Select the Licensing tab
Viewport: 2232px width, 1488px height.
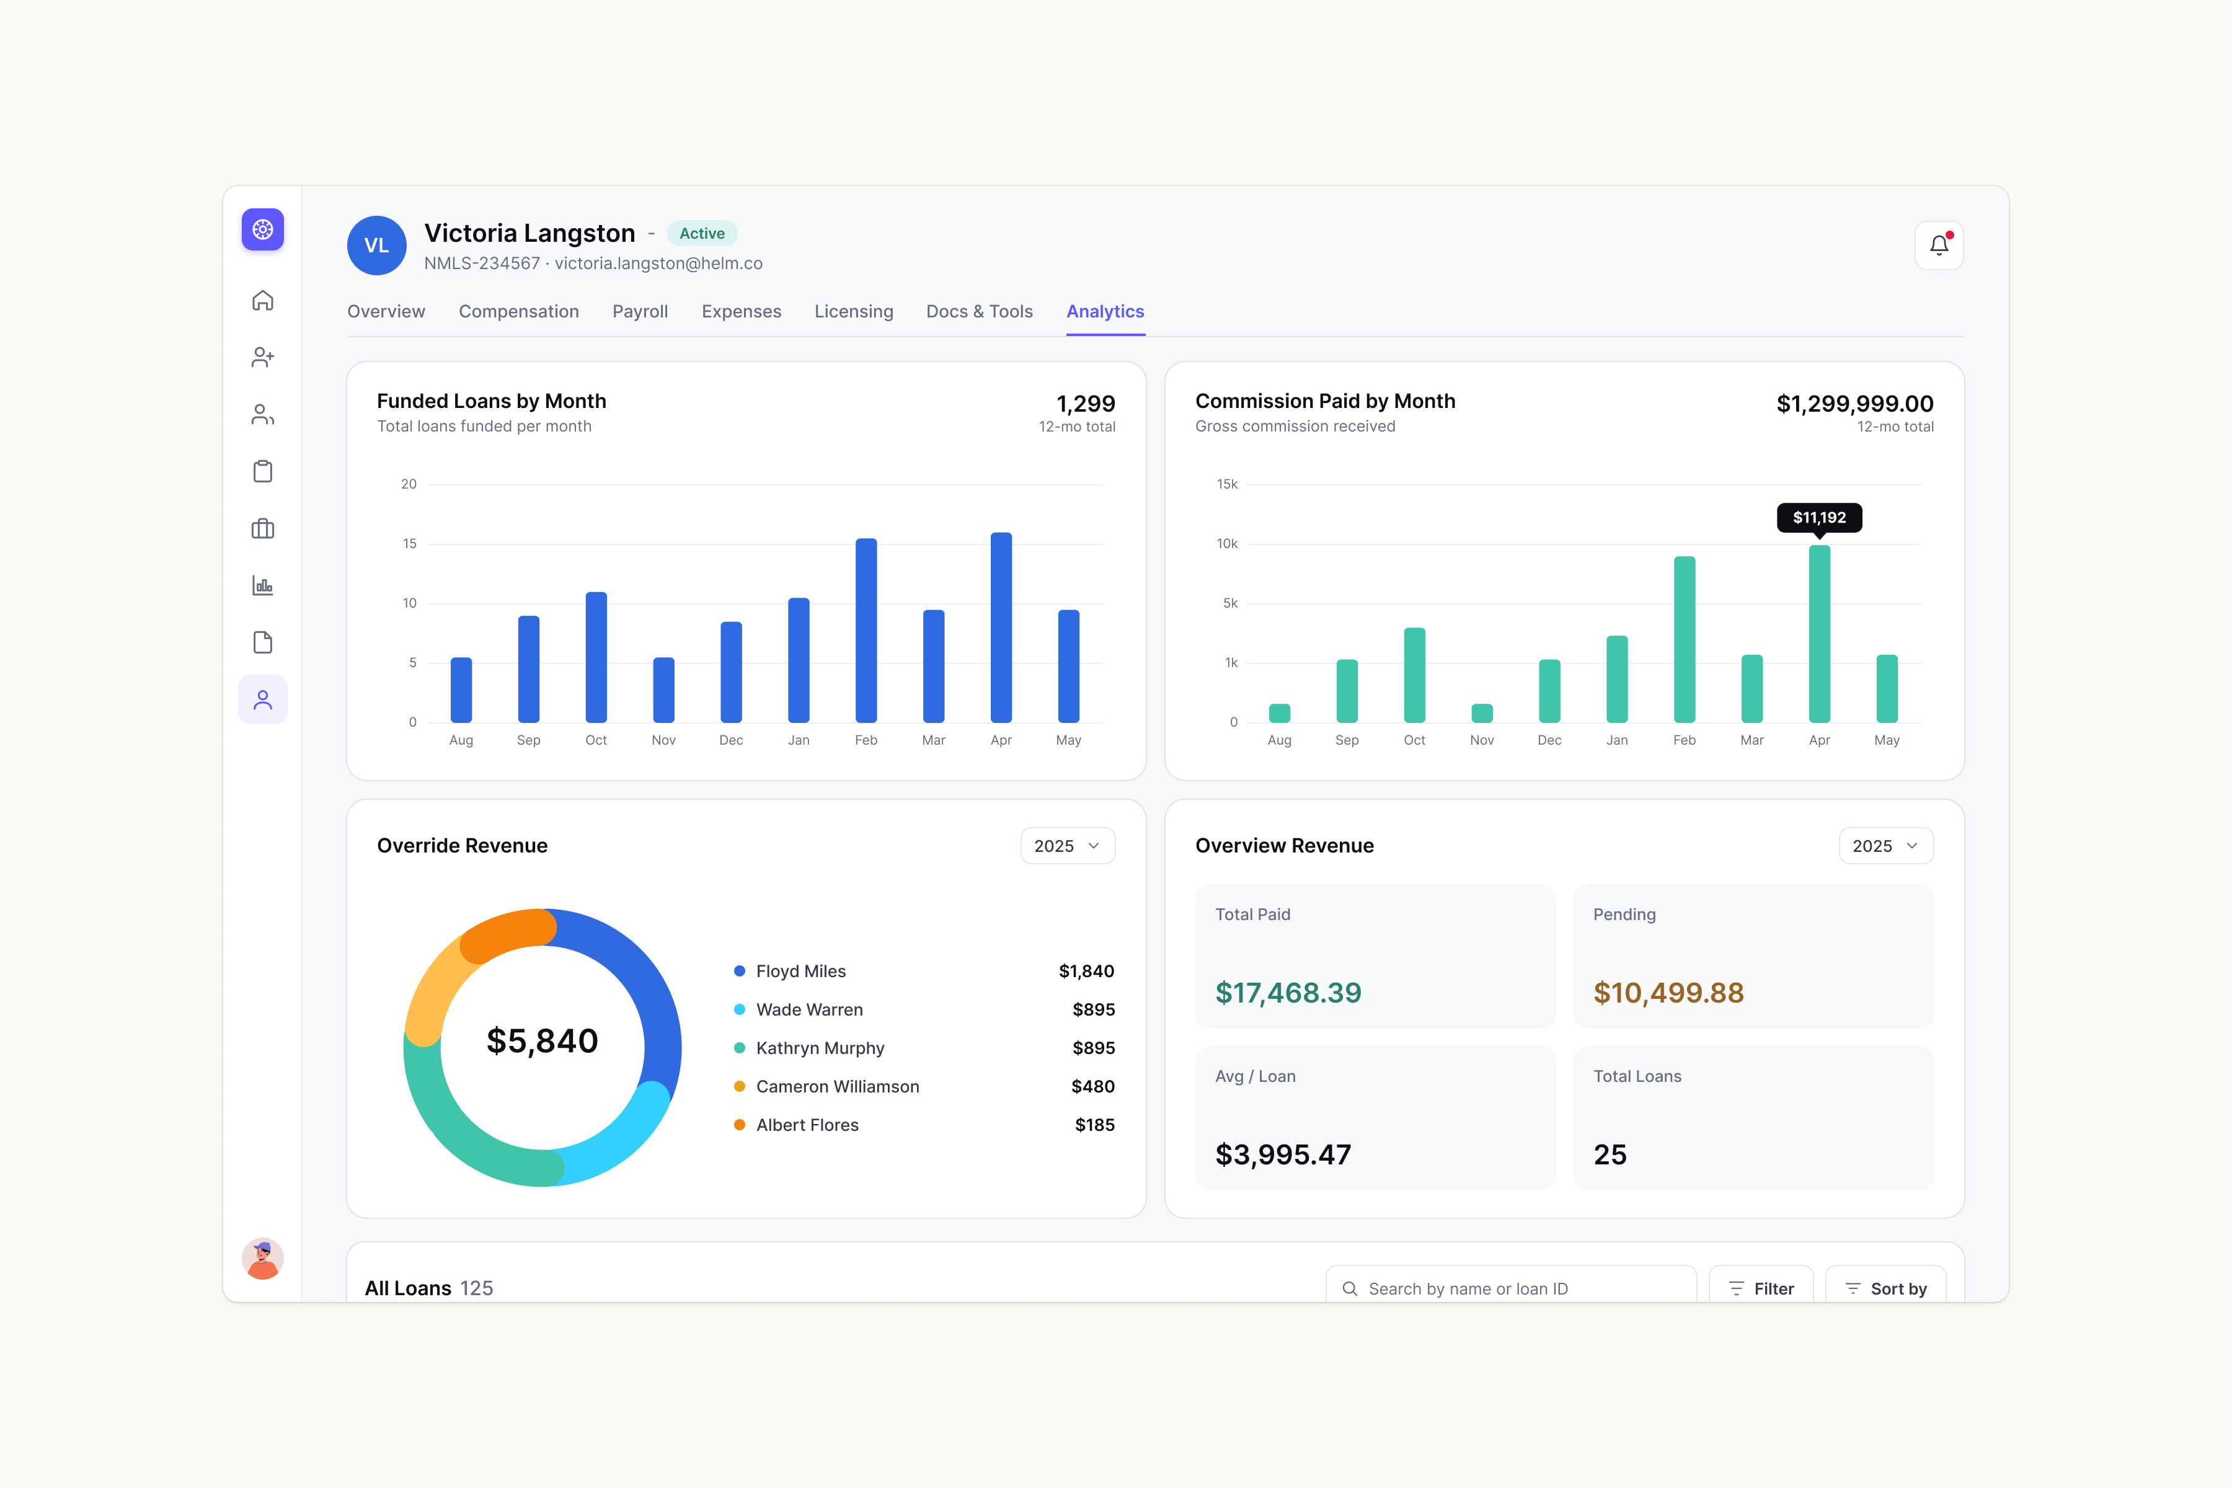click(854, 311)
